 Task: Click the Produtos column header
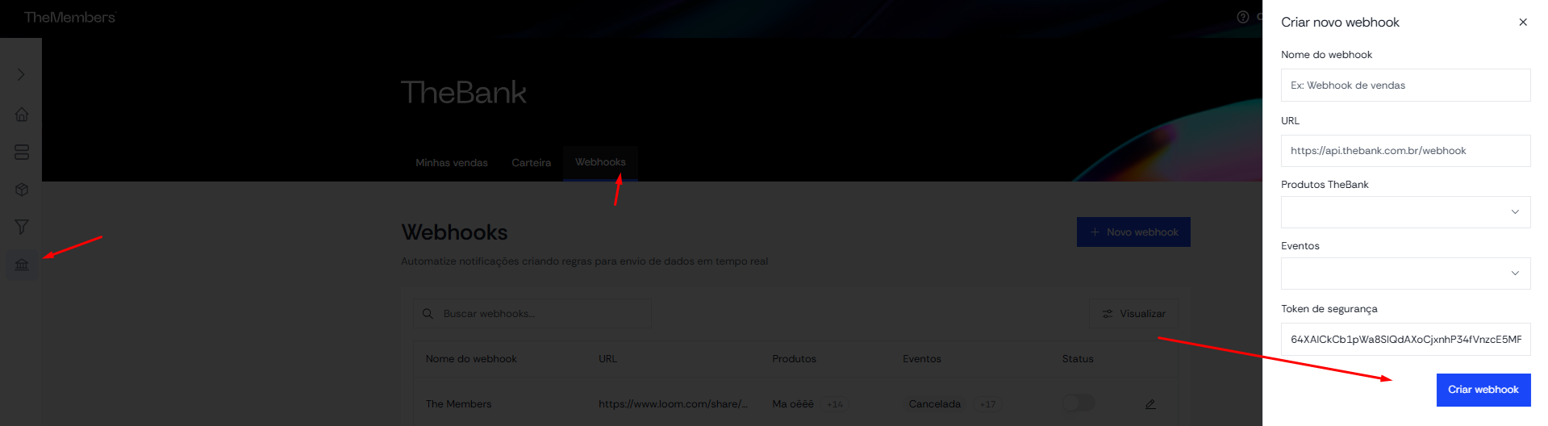click(794, 359)
